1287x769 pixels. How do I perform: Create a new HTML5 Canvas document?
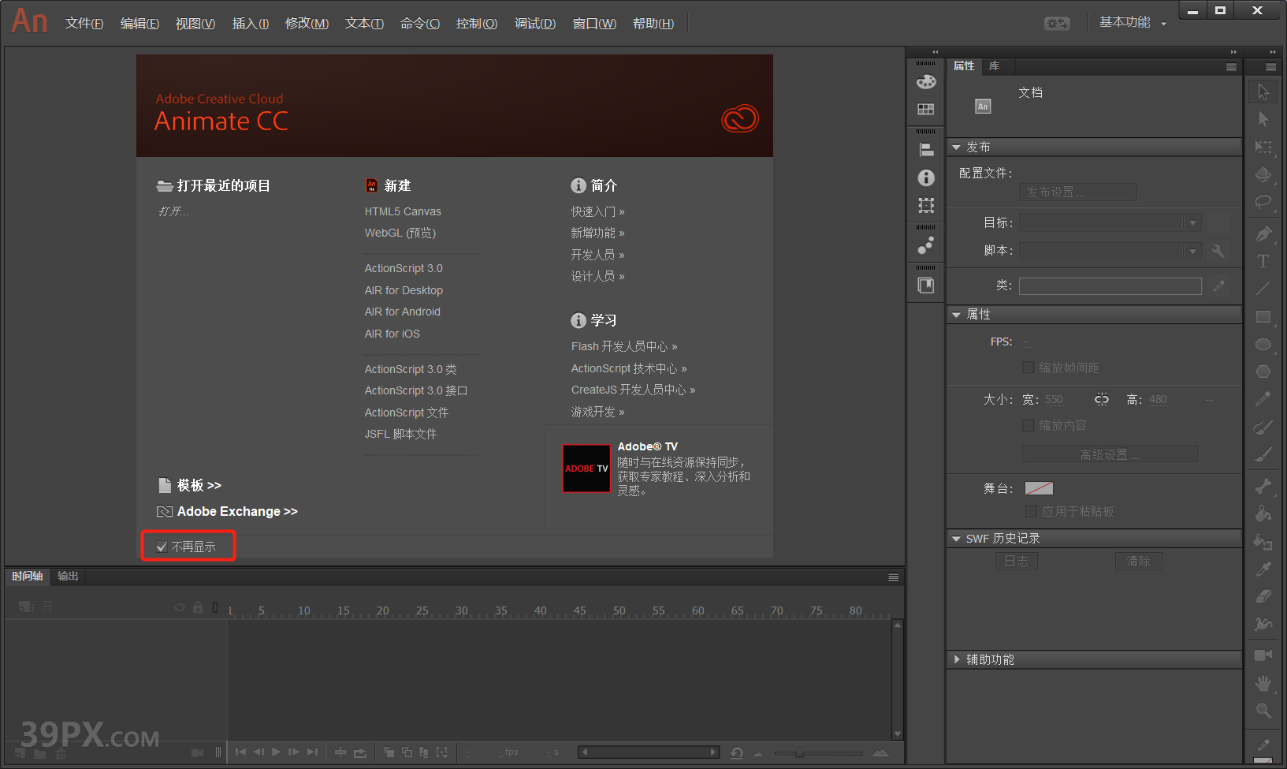[403, 211]
